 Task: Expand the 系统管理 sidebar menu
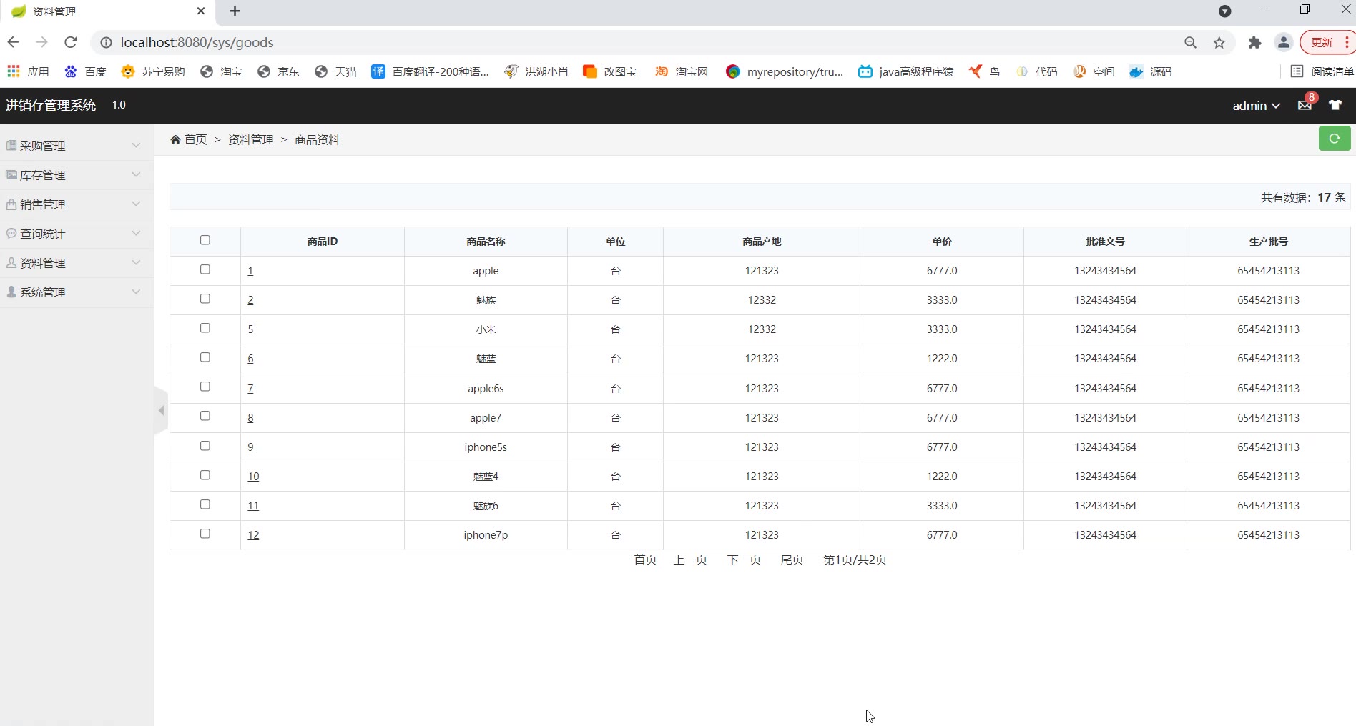tap(77, 292)
